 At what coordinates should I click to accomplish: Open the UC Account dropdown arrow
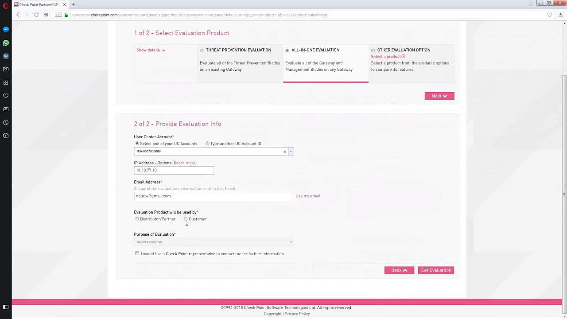291,152
